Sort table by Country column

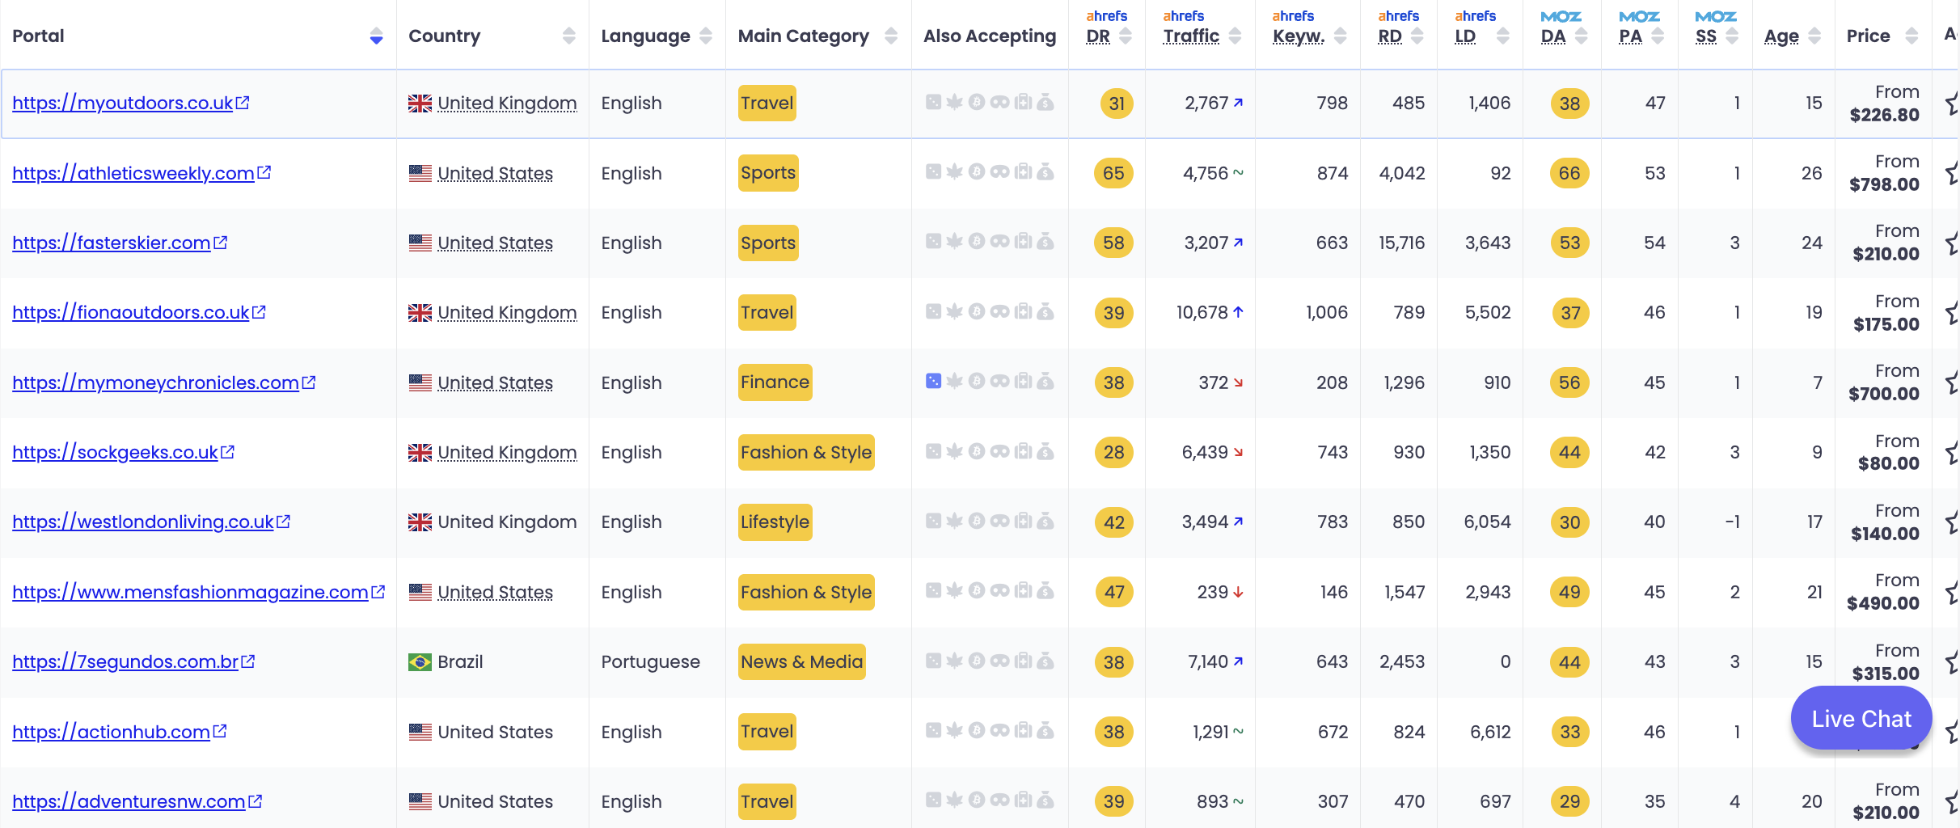click(569, 36)
